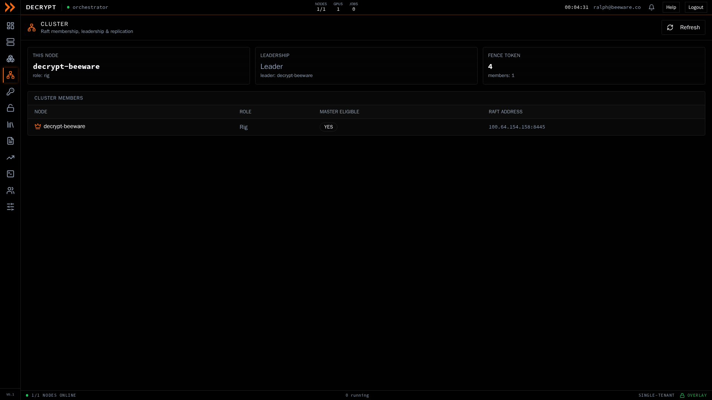Click the 00:04:31 timer
The width and height of the screenshot is (712, 400).
[x=576, y=7]
